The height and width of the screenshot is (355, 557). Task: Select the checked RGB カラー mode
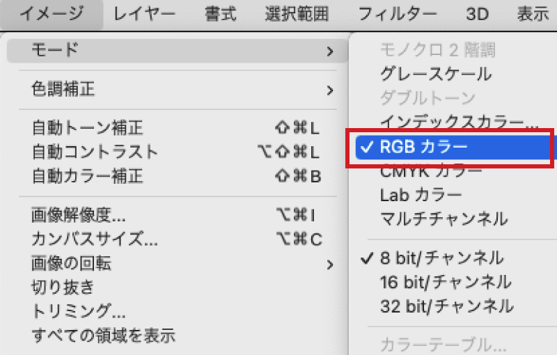pyautogui.click(x=423, y=147)
